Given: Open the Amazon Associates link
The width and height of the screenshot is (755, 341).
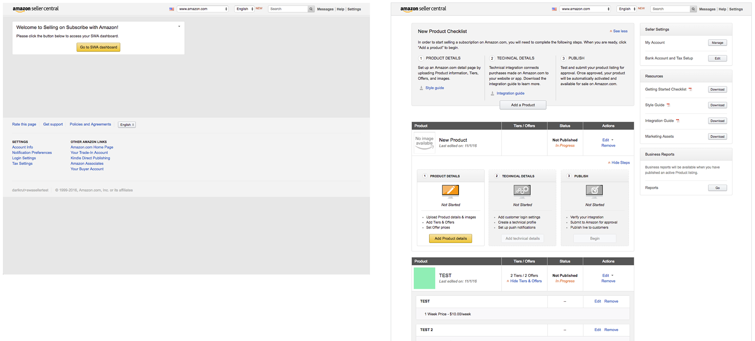Looking at the screenshot, I should tap(87, 164).
